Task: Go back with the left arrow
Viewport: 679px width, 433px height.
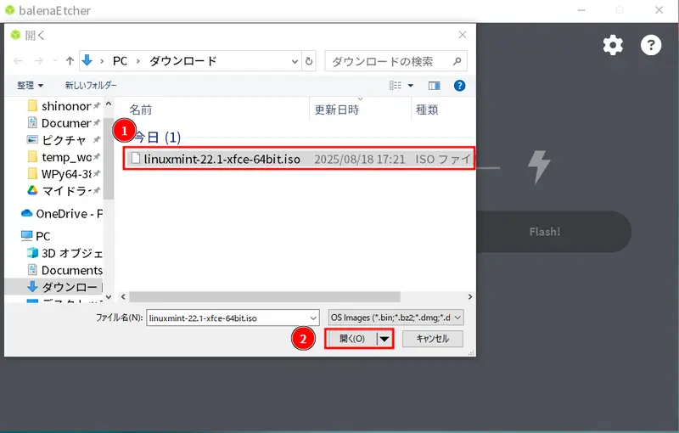Action: pos(18,61)
